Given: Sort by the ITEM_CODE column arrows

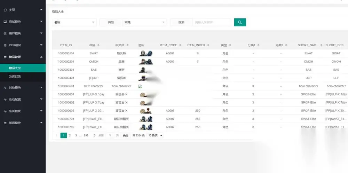Looking at the screenshot, I should pyautogui.click(x=180, y=45).
